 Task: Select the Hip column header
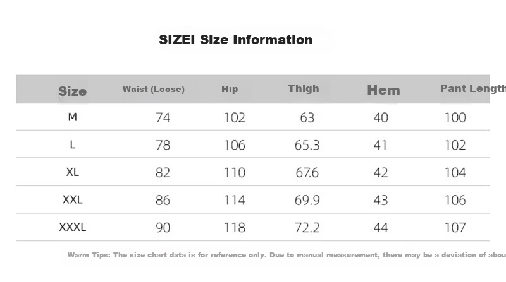point(230,89)
